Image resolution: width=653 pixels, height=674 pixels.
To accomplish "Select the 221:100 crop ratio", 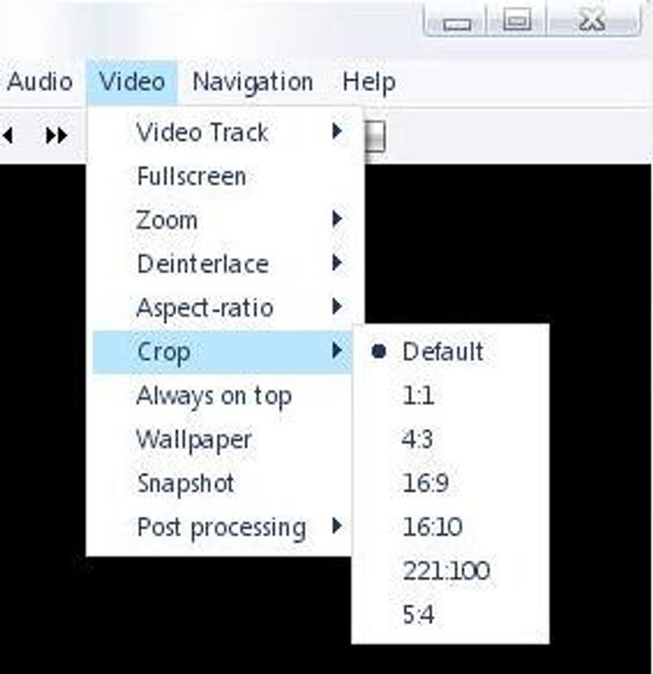I will (446, 571).
